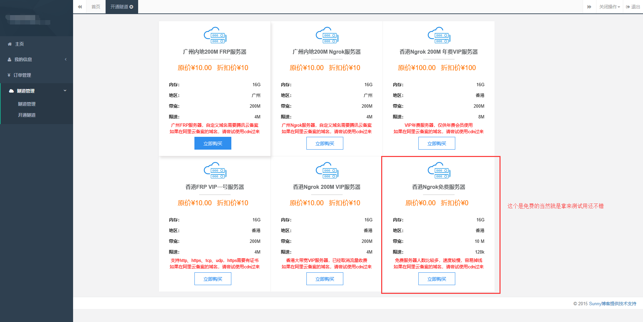Open the 我的信息 sidebar menu
The image size is (643, 322).
tap(37, 59)
